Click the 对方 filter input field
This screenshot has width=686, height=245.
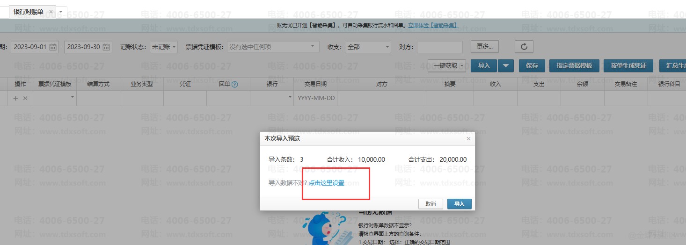pos(439,47)
